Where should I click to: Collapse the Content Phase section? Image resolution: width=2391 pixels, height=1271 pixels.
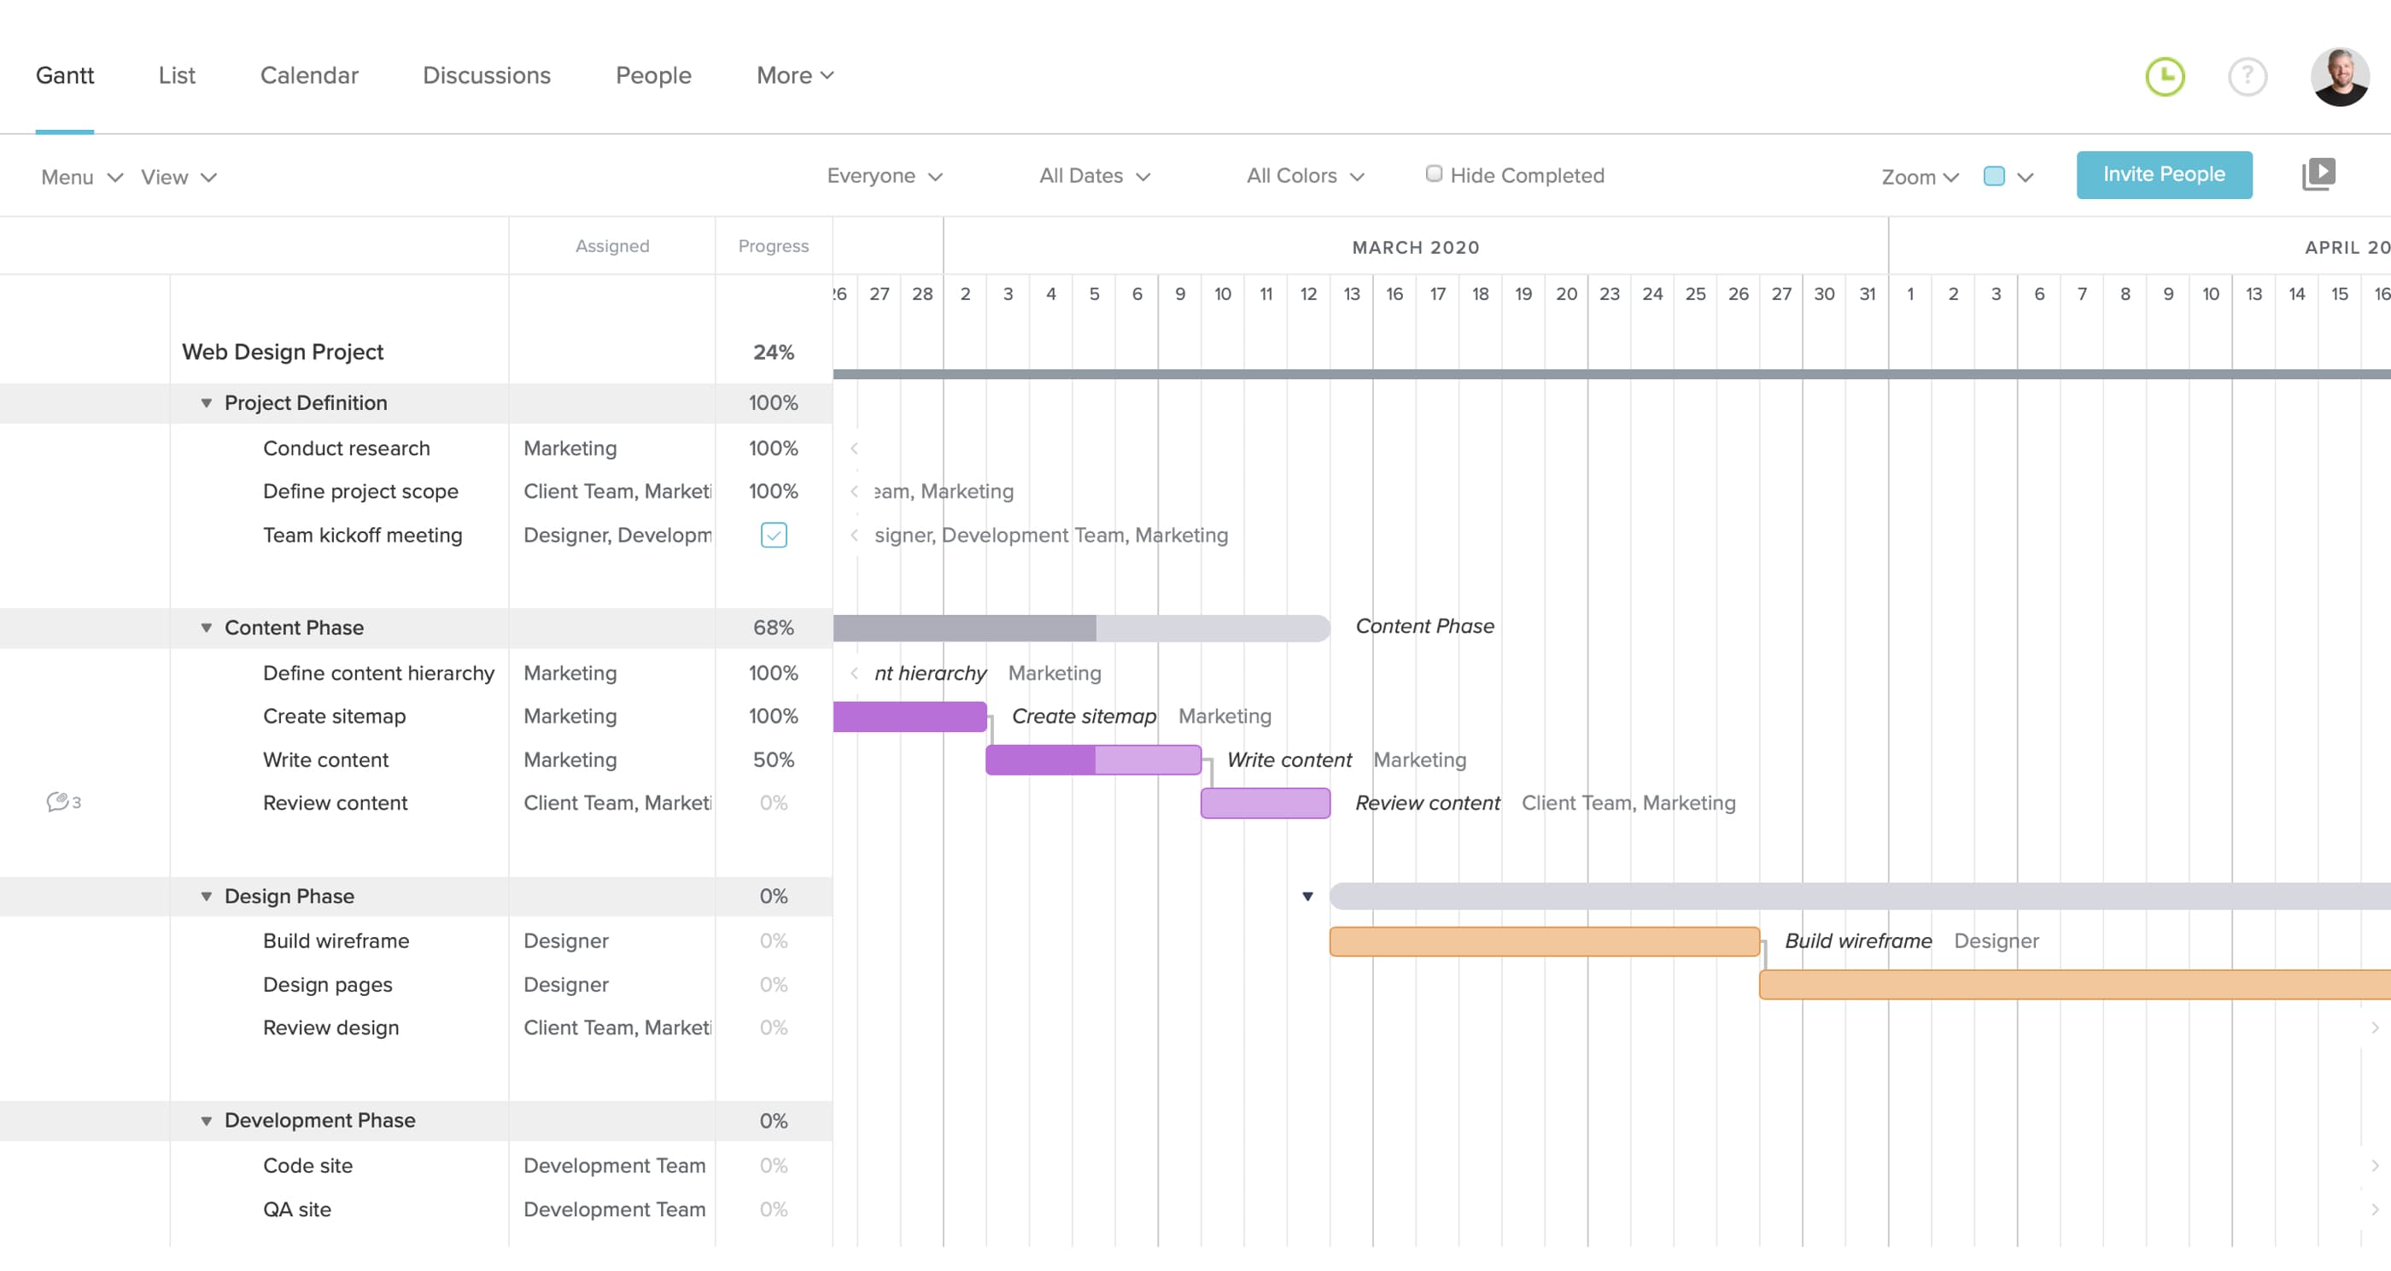coord(206,627)
